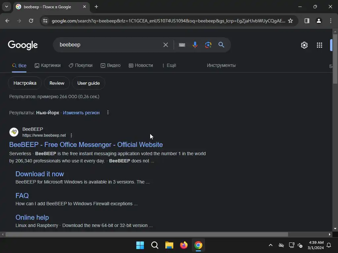Open a new tab

pos(96,7)
